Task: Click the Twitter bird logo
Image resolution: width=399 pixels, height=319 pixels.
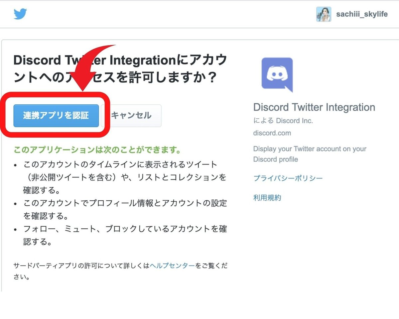Action: pyautogui.click(x=20, y=14)
